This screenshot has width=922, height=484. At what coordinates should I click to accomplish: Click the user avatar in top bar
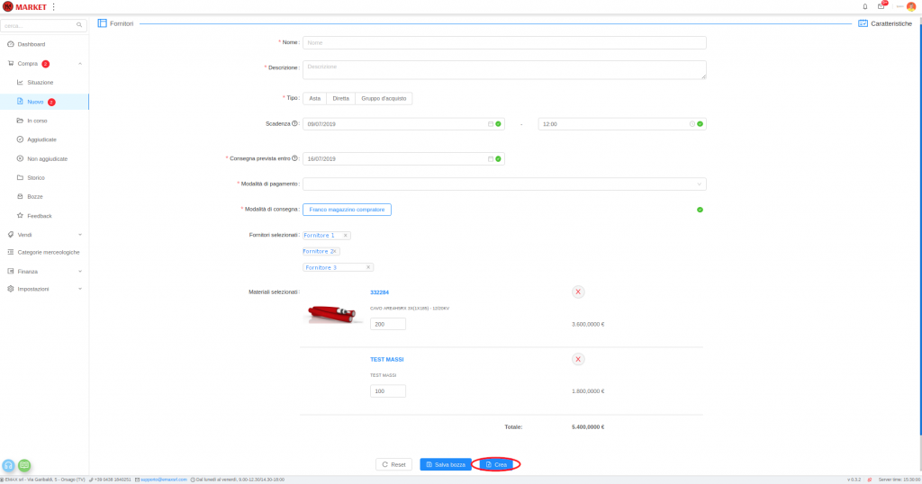[x=911, y=6]
